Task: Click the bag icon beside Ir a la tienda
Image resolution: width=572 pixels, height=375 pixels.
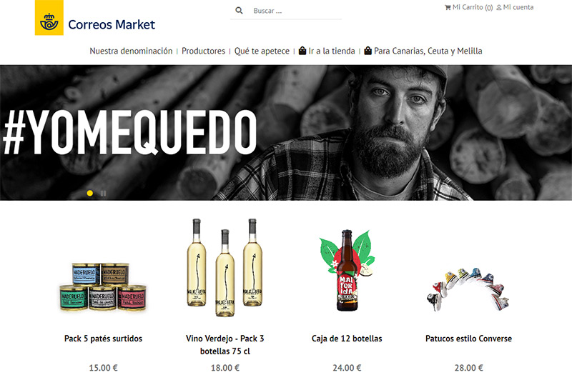Action: [302, 51]
